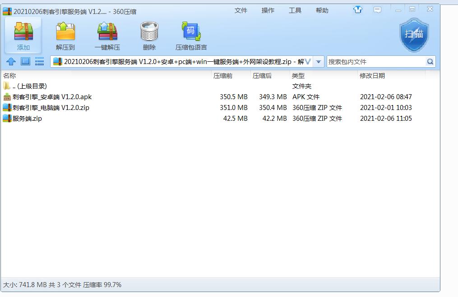Open the 文件 menu
Viewport: 458px width, 297px height.
tap(241, 10)
